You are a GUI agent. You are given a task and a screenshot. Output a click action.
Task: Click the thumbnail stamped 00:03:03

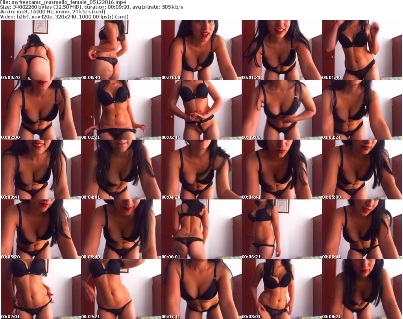click(x=281, y=110)
